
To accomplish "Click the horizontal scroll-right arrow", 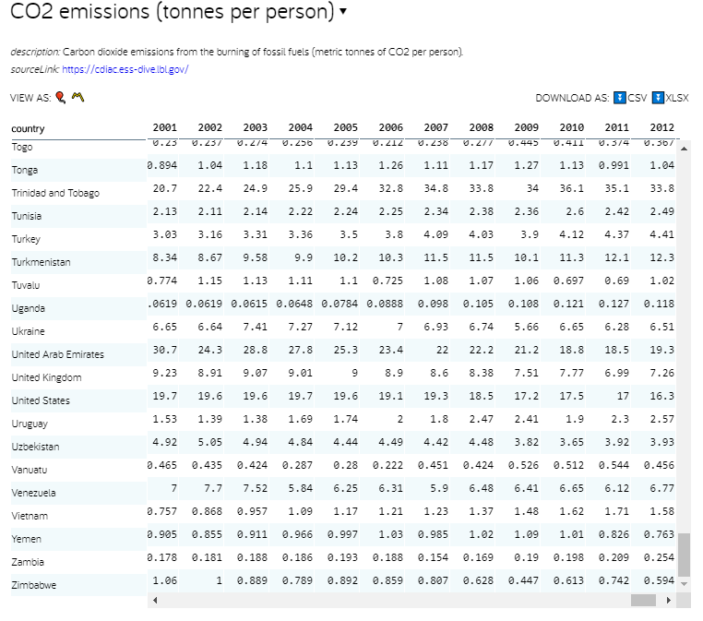I will click(669, 600).
